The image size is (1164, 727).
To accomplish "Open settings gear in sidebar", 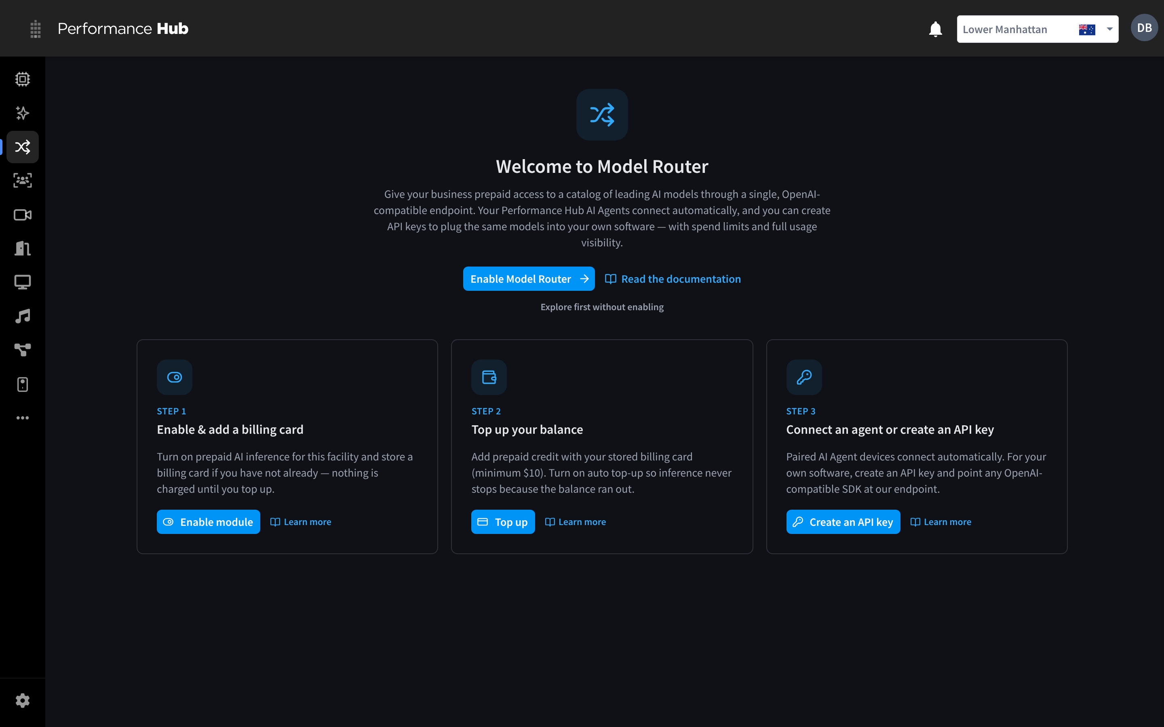I will [23, 701].
